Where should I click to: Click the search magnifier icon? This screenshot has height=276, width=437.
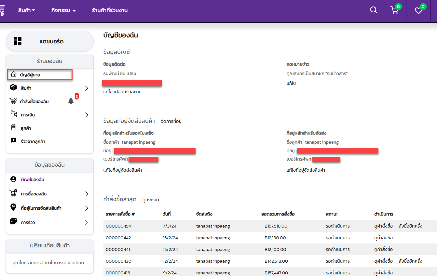point(374,10)
